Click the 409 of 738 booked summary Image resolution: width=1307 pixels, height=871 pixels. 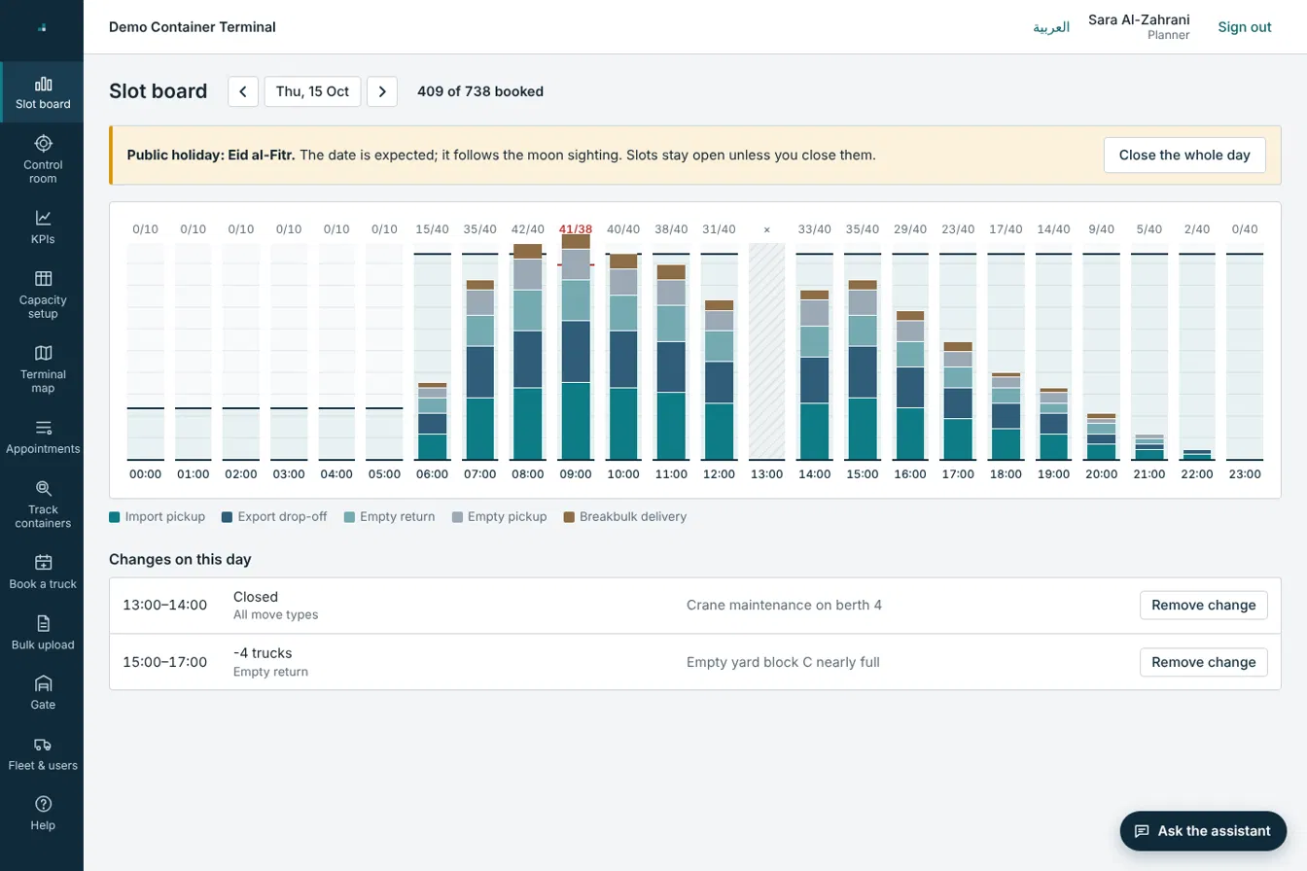click(480, 91)
